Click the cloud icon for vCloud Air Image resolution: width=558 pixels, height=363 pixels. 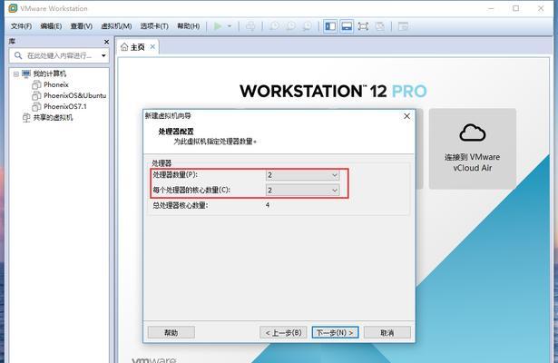click(472, 132)
